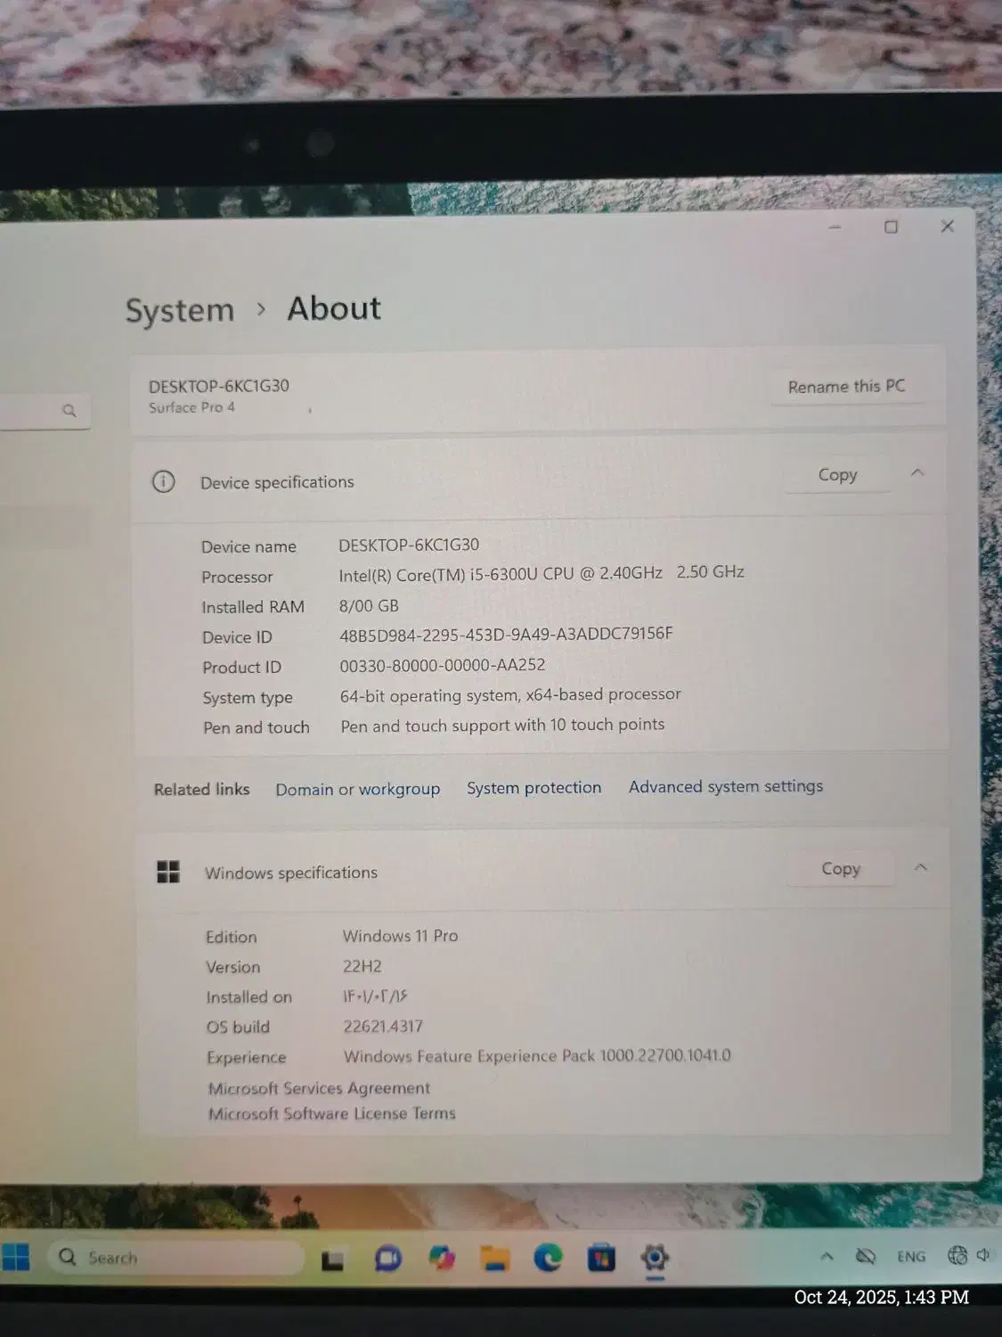Click the 64-bit operating system text
1002x1337 pixels.
tap(510, 694)
